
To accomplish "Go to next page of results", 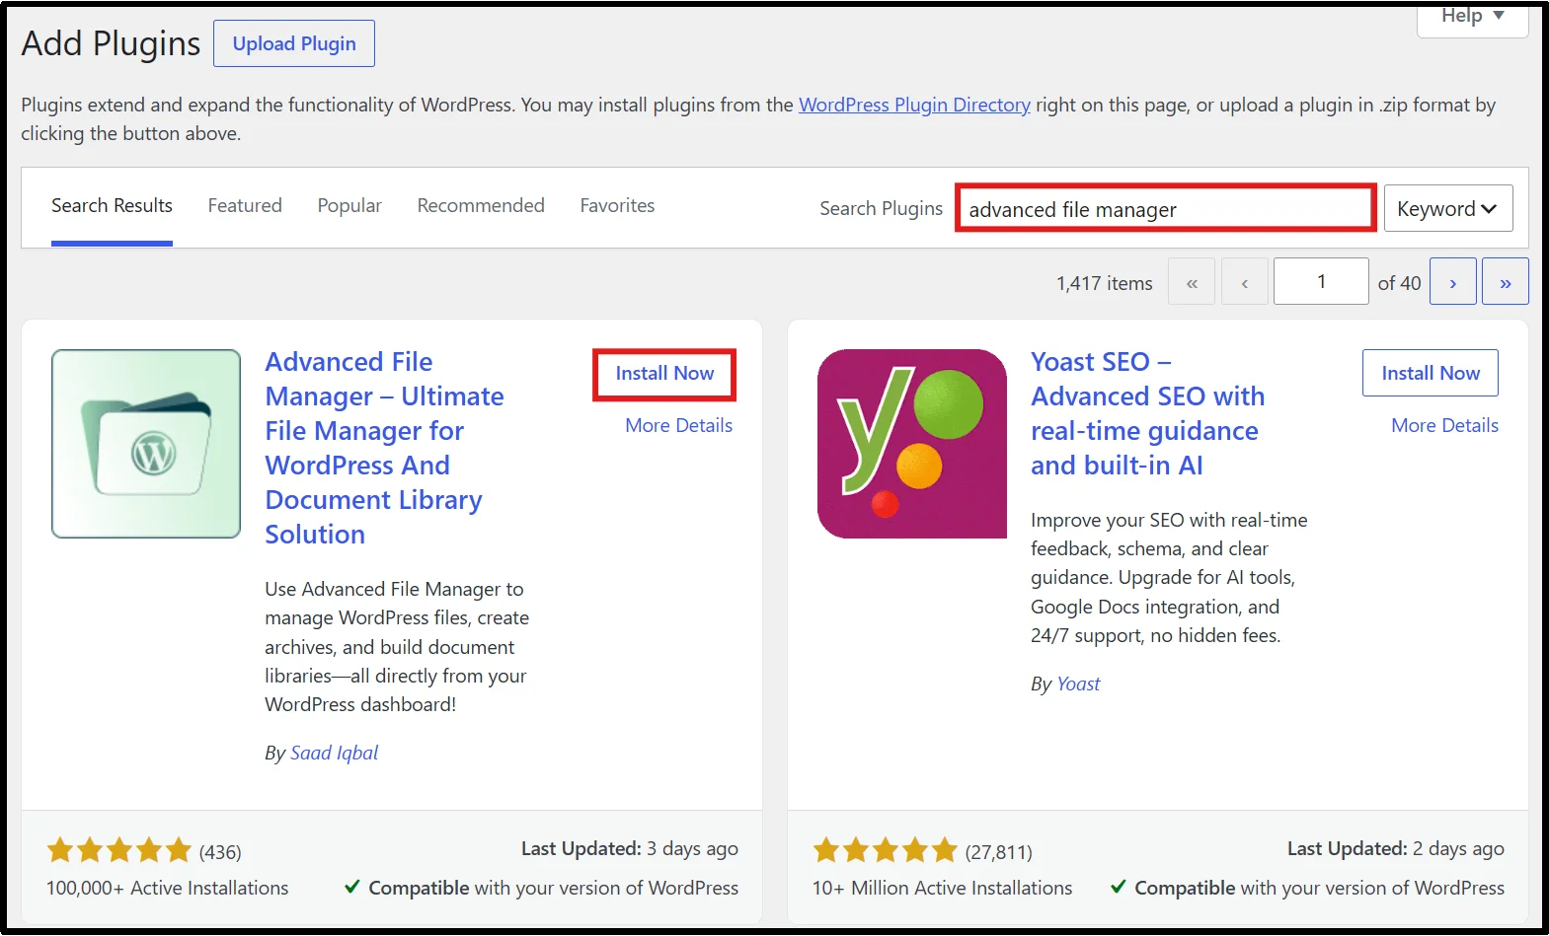I will tap(1453, 282).
